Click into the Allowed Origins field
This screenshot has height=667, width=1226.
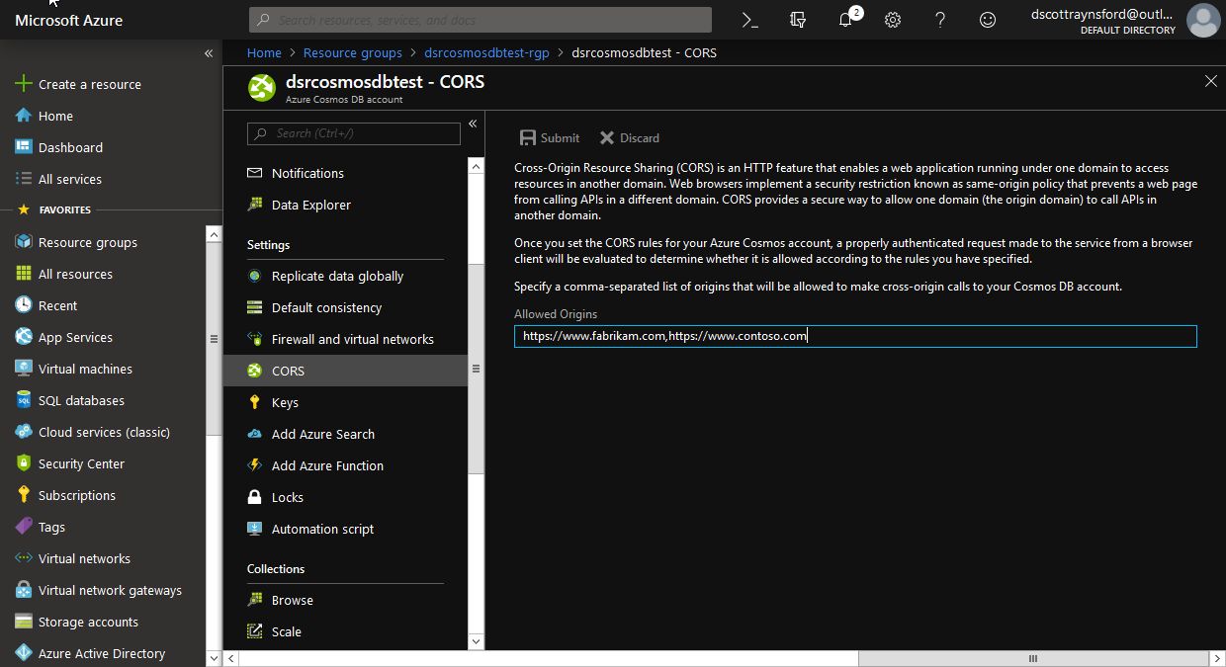click(855, 336)
